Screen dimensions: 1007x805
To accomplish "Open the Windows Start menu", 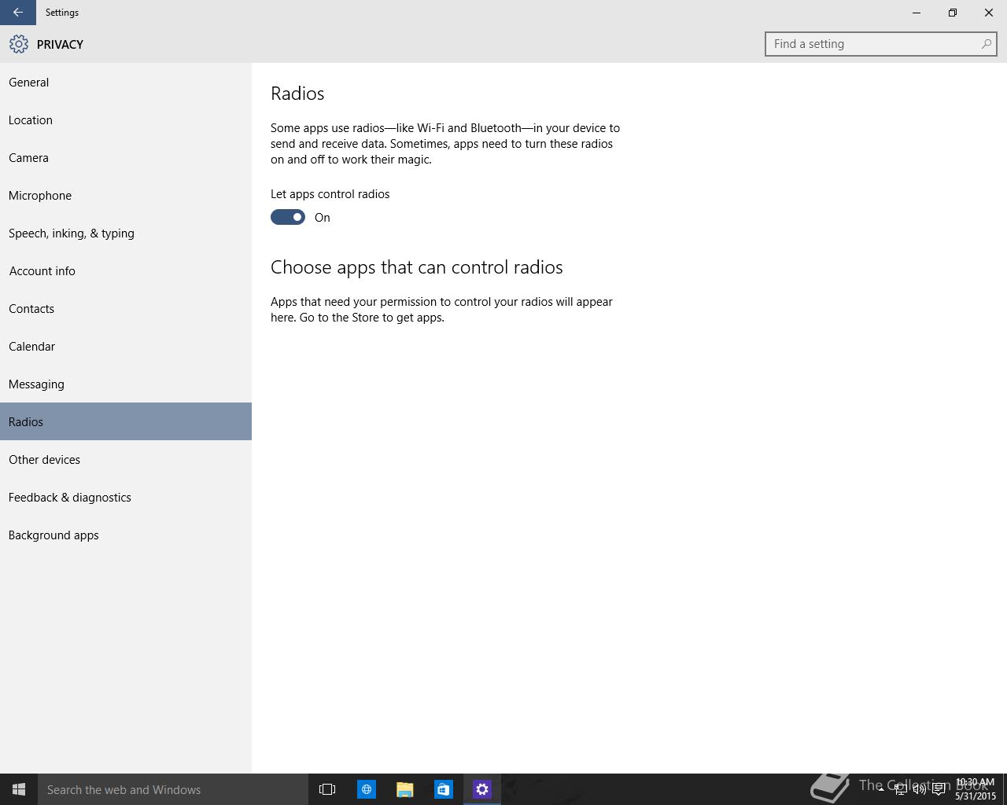I will click(x=19, y=789).
